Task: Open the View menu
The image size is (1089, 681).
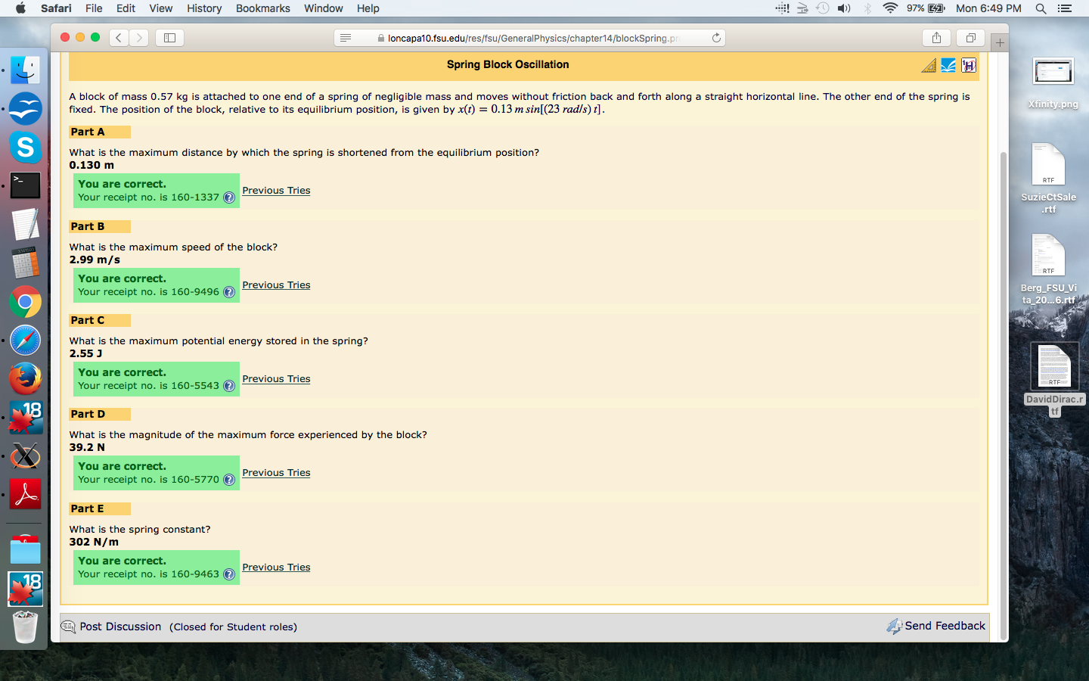Action: coord(161,8)
